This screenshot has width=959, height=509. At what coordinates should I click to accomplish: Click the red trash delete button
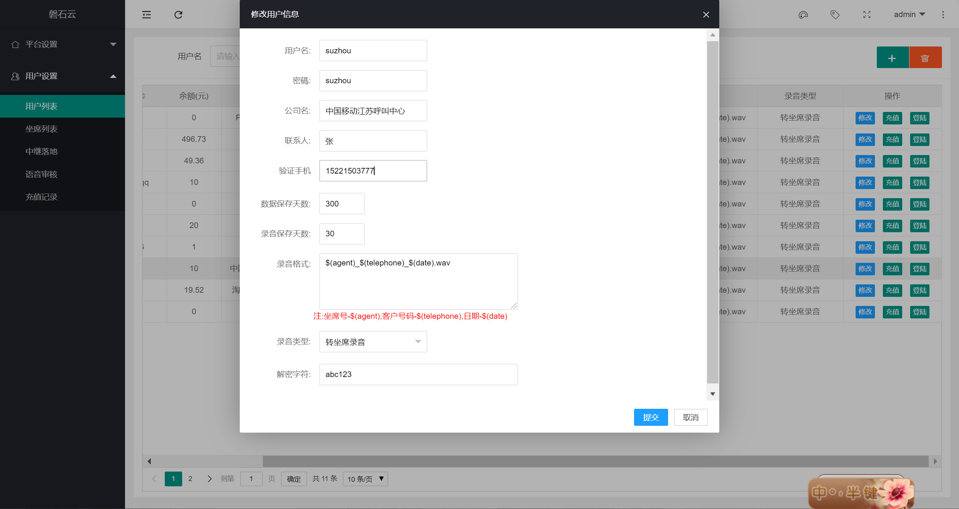(925, 57)
